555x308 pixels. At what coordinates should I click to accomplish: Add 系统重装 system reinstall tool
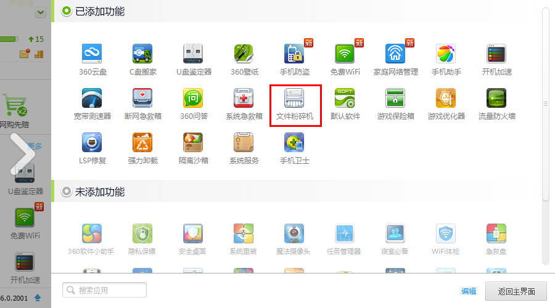coord(243,240)
